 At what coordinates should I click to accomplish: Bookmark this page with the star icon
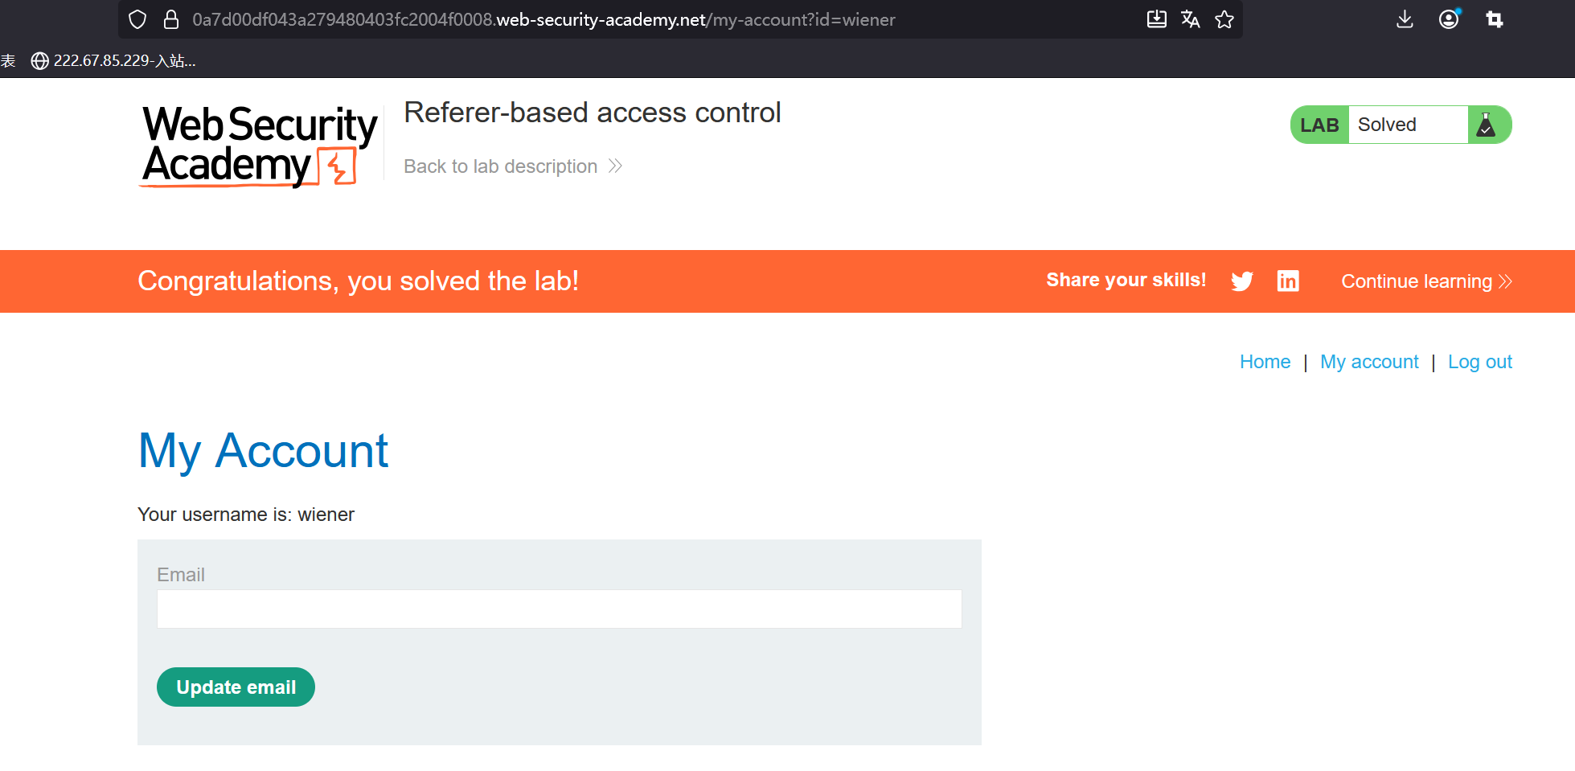[x=1224, y=19]
